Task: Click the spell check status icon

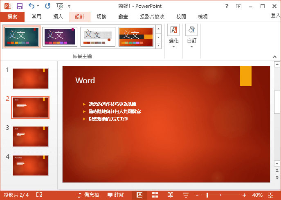Action: (39, 195)
